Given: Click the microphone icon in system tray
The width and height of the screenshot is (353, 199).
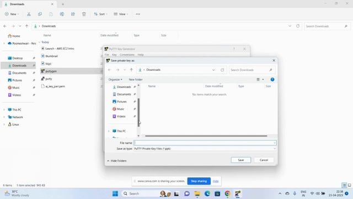Looking at the screenshot, I should pos(295,193).
